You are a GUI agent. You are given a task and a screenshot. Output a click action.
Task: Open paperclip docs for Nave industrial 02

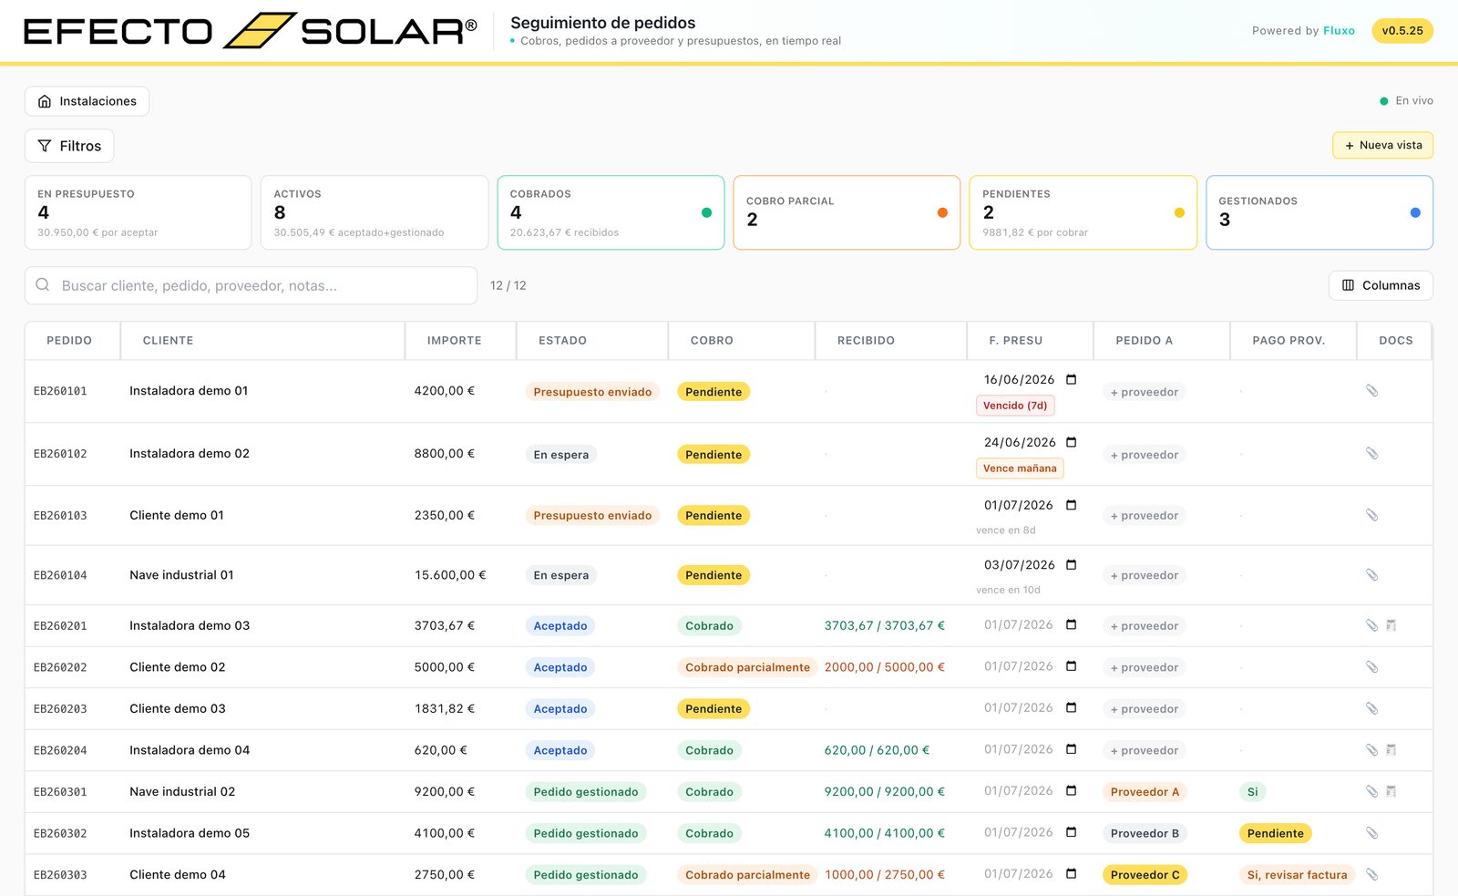(x=1371, y=791)
